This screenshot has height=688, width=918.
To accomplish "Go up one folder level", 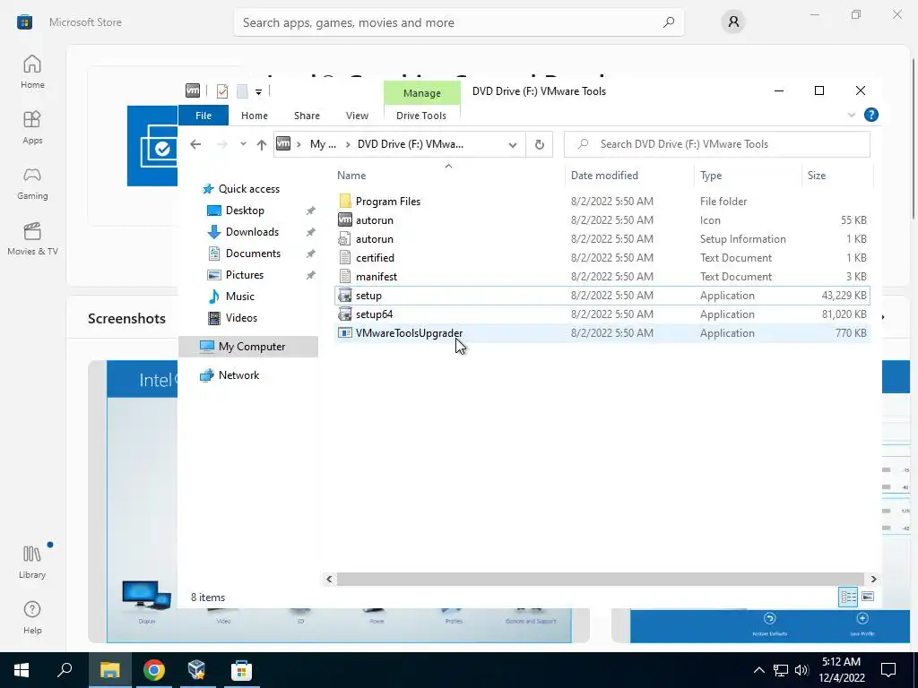I will [261, 144].
